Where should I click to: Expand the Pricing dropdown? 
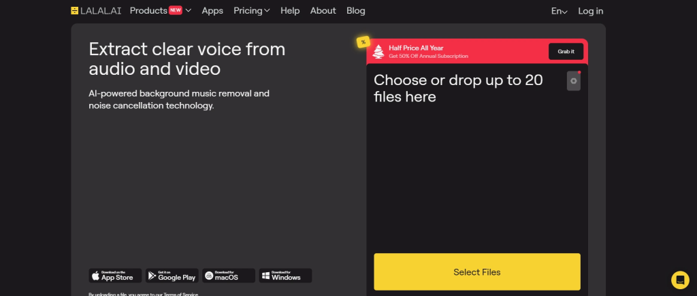251,11
